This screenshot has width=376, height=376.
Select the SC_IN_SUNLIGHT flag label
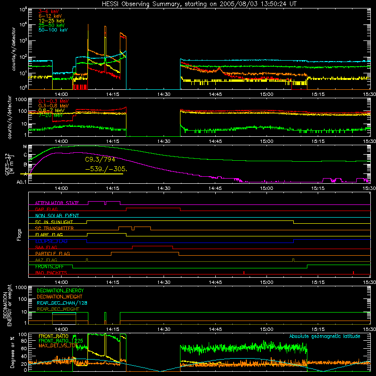(x=54, y=222)
